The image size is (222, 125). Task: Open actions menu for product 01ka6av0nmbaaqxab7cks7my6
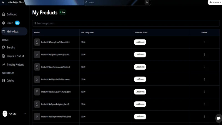pyautogui.click(x=204, y=67)
